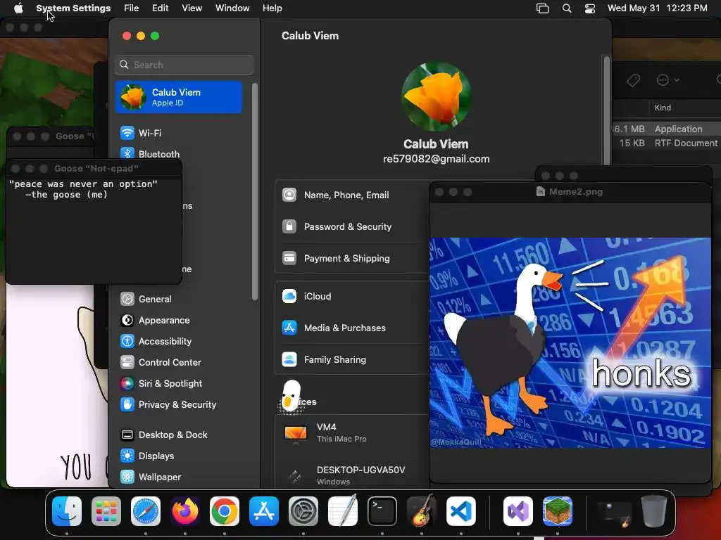Screen dimensions: 721x540
Task: Click the tag icon in Finder toolbar
Action: (x=633, y=80)
